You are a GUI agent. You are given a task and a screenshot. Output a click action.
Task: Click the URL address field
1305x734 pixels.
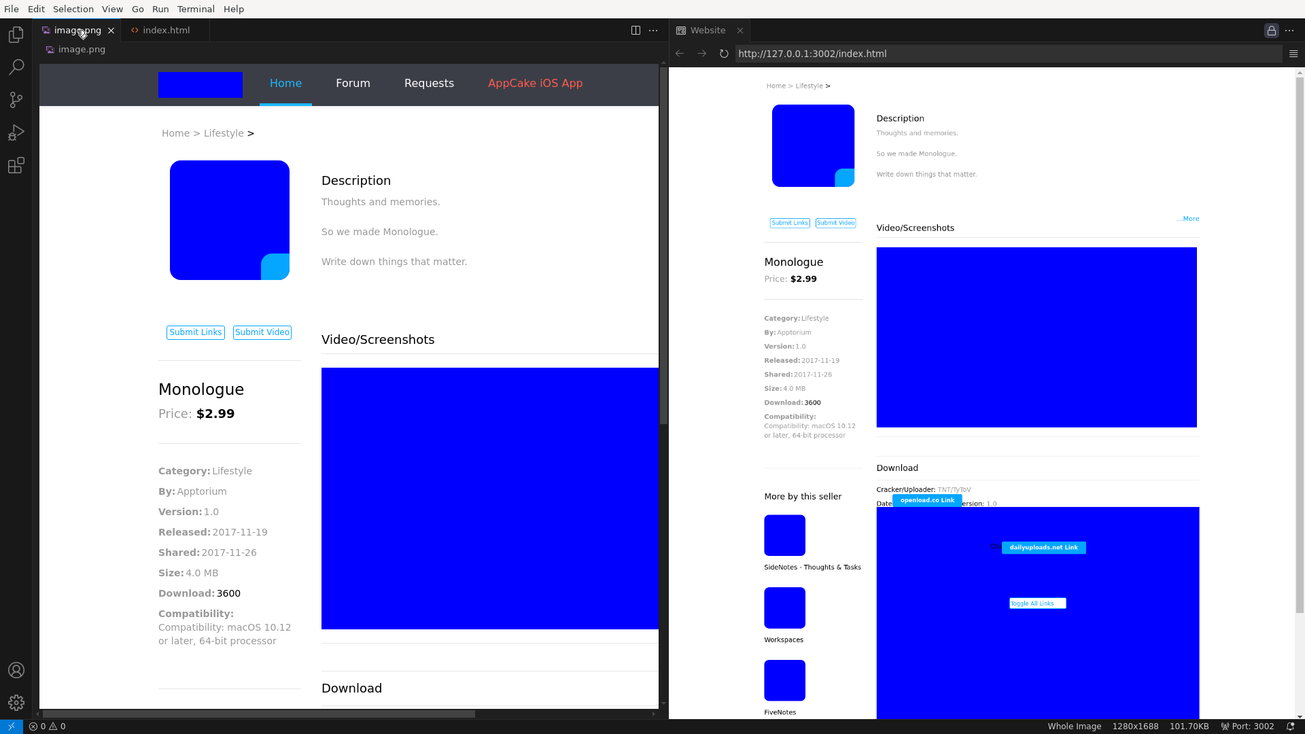[1006, 54]
